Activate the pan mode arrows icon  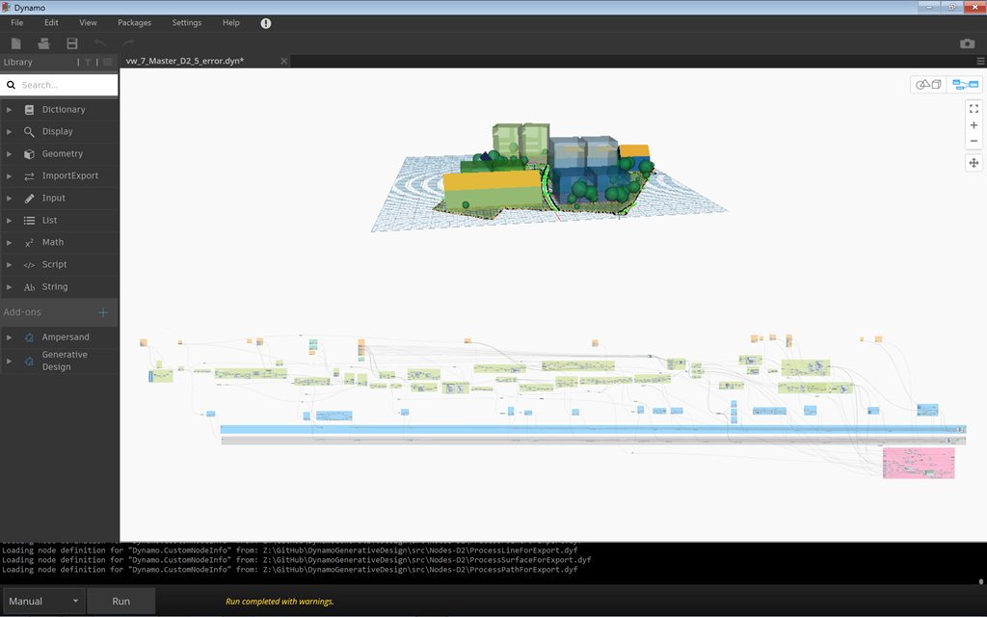974,163
